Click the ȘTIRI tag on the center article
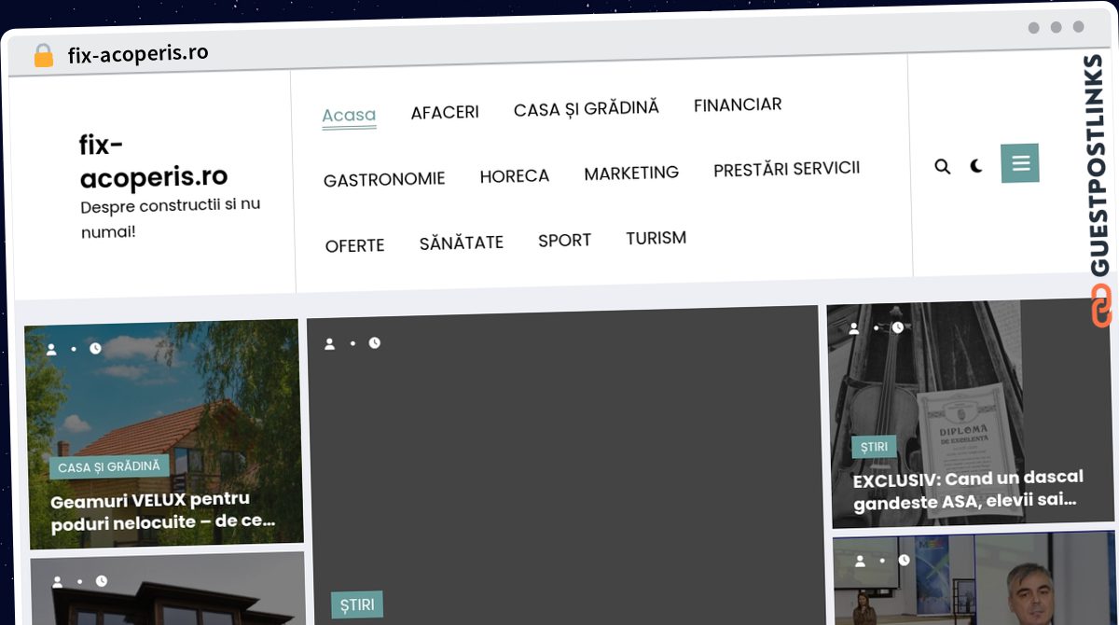1119x625 pixels. [x=357, y=605]
